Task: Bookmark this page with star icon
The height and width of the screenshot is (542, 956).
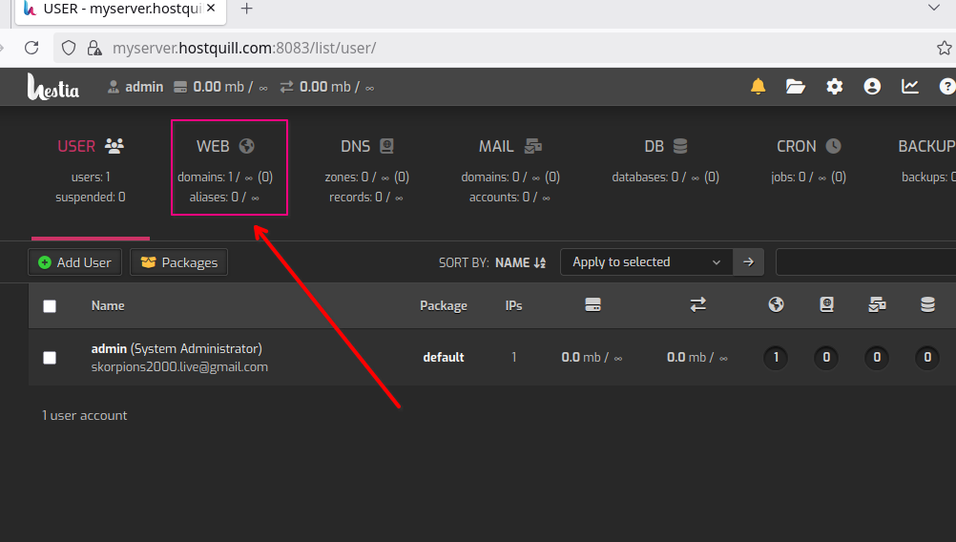Action: (x=944, y=48)
